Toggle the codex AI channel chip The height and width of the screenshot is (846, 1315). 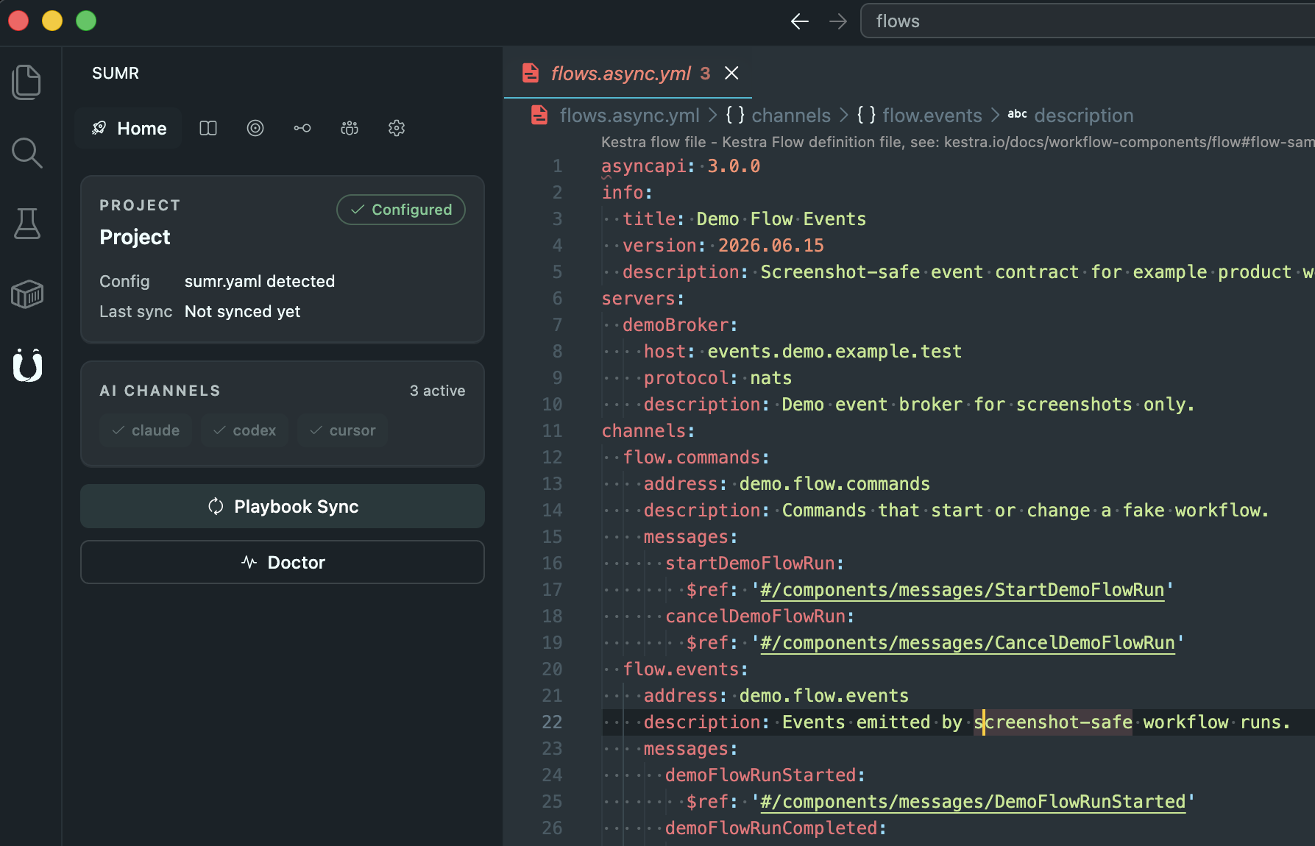click(244, 430)
